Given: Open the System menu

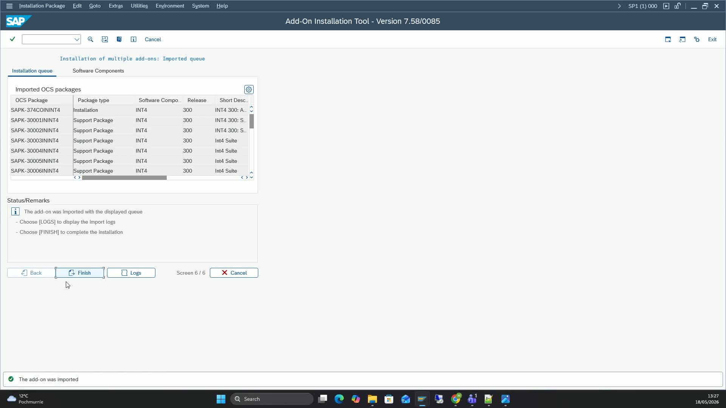Looking at the screenshot, I should [200, 6].
